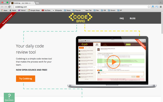Expand the Popular bookmarks folder
Viewport: 163px width, 102px height.
(x=77, y=10)
